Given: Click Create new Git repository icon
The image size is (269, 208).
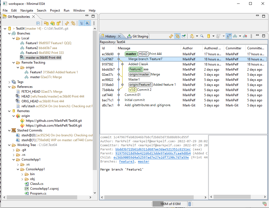Looking at the screenshot, I should [x=59, y=23].
